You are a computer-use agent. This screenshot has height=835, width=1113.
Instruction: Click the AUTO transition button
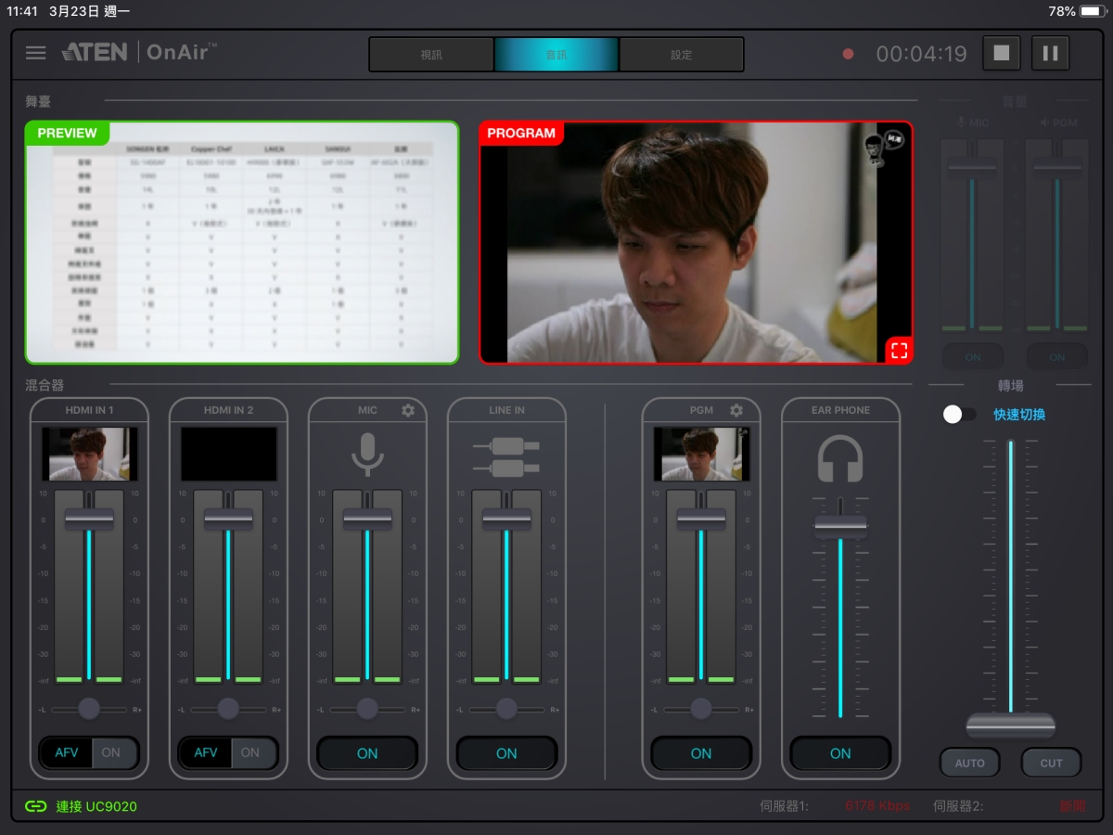click(x=970, y=763)
